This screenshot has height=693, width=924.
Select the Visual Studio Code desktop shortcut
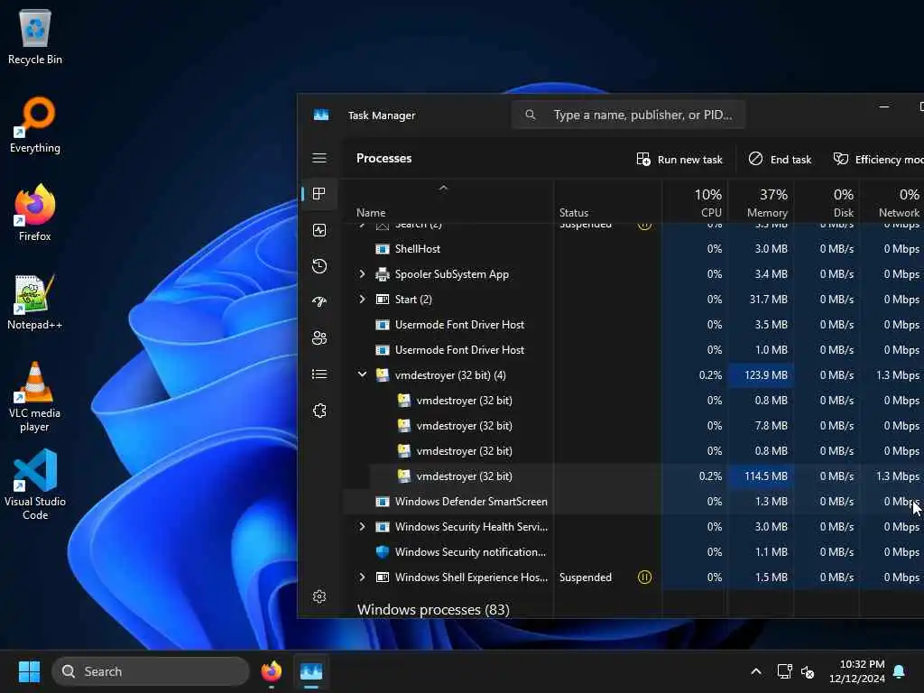click(35, 485)
